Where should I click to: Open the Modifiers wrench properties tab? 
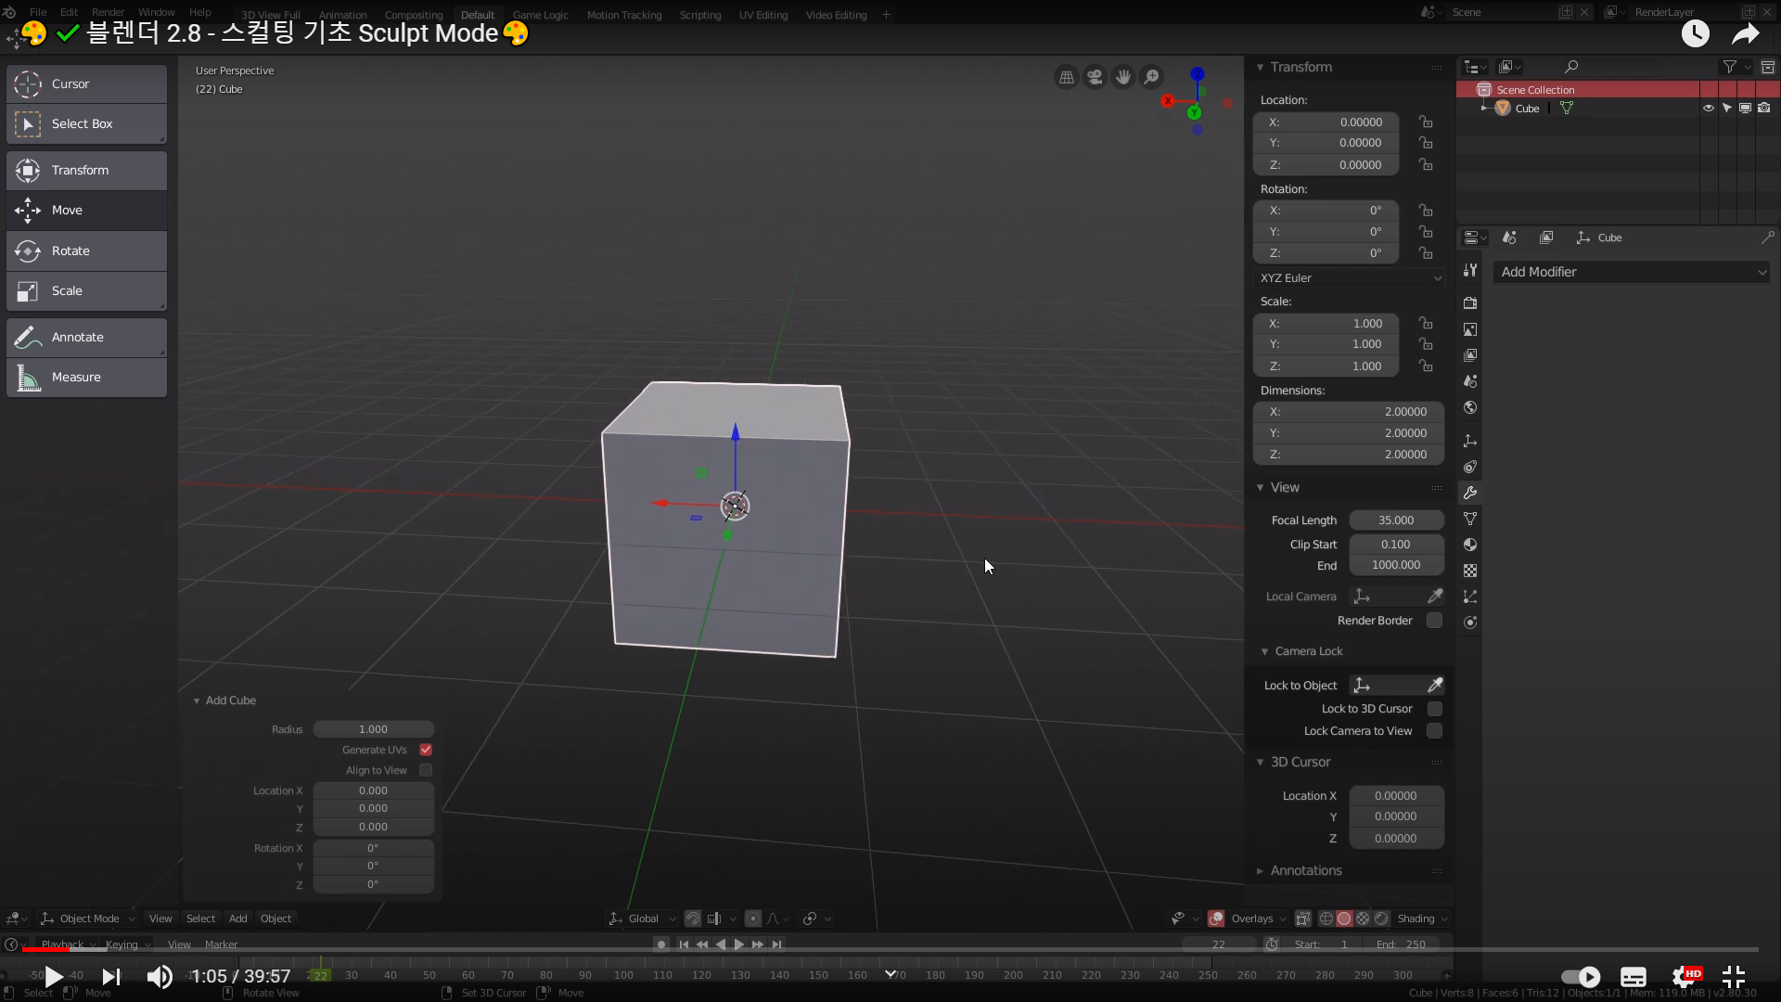1470,493
